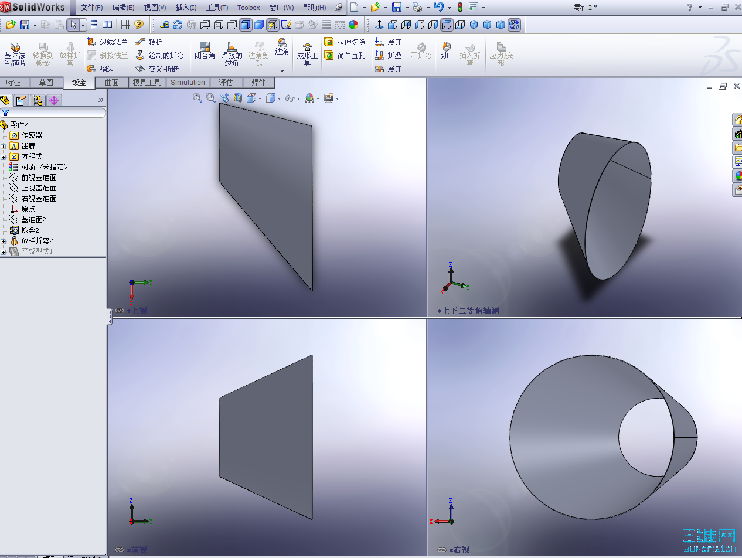The height and width of the screenshot is (558, 742).
Task: Click the Print icon in the top toolbar
Action: click(x=417, y=8)
